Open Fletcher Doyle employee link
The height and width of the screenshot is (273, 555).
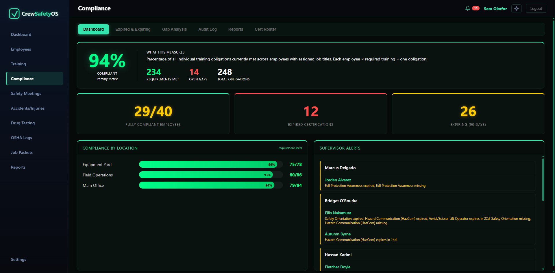[x=338, y=267]
